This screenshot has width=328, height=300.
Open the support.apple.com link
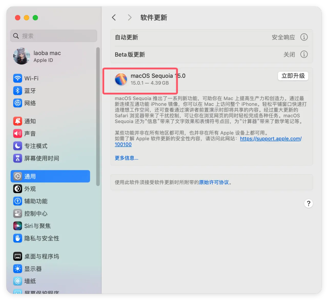271,139
